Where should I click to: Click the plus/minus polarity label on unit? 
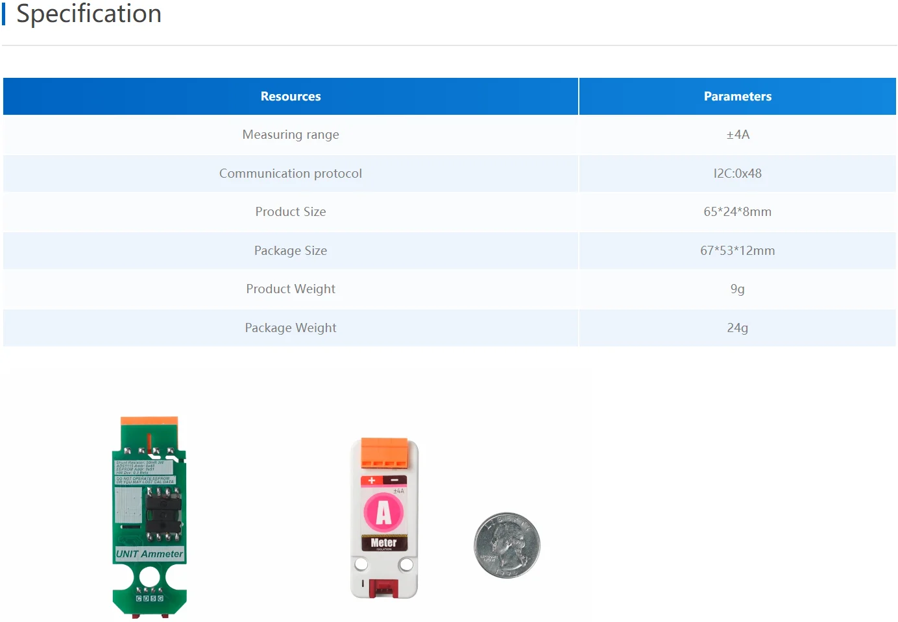point(383,481)
